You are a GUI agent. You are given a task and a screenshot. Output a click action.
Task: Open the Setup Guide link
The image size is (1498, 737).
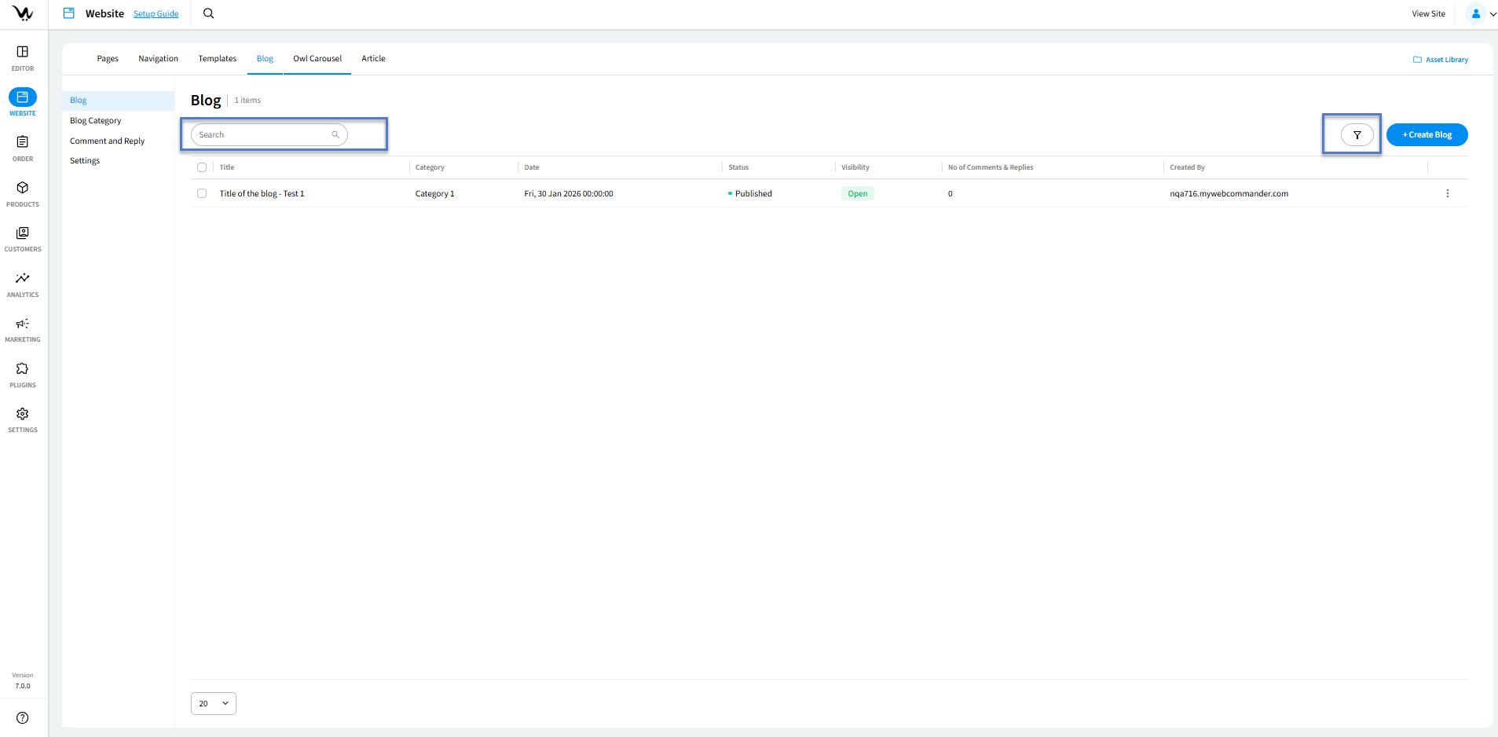(156, 14)
